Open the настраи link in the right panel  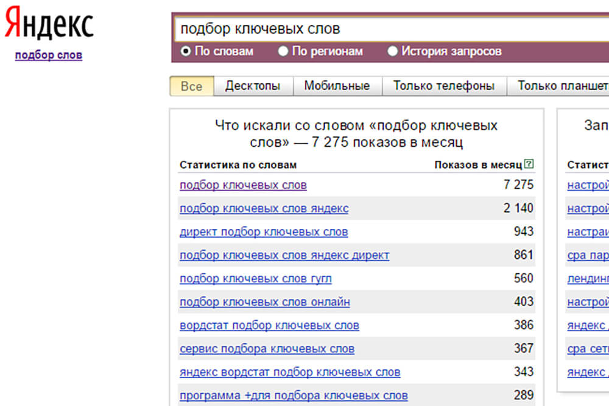tap(588, 232)
